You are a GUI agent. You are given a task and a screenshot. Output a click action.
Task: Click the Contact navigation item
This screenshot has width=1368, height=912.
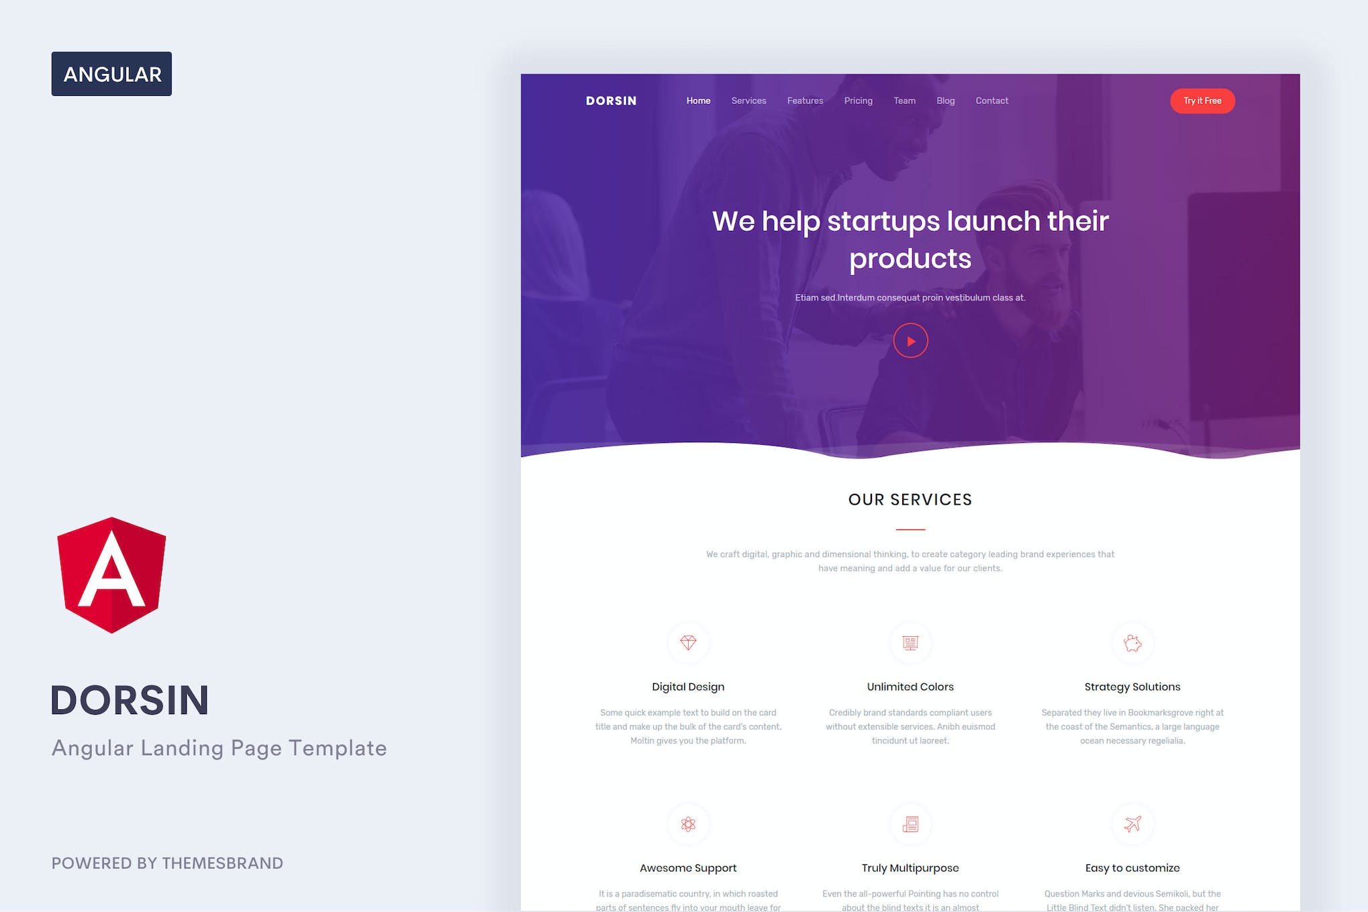(x=992, y=101)
